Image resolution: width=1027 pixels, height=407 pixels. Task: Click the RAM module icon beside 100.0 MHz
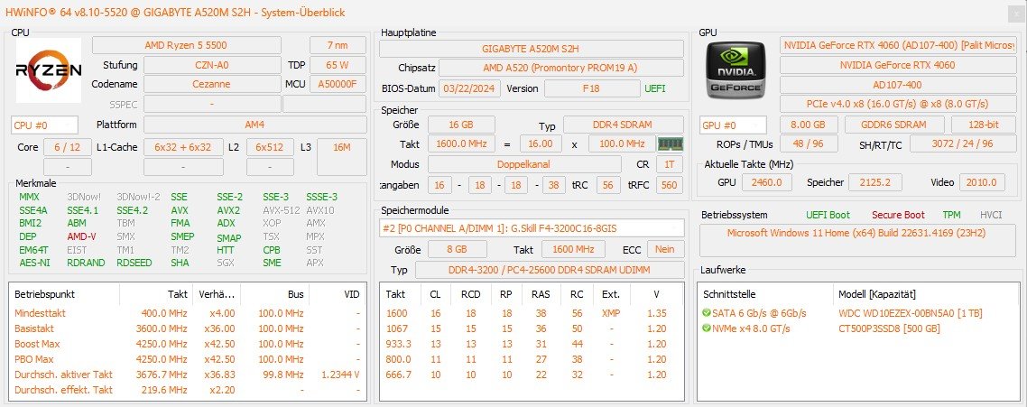coord(670,143)
